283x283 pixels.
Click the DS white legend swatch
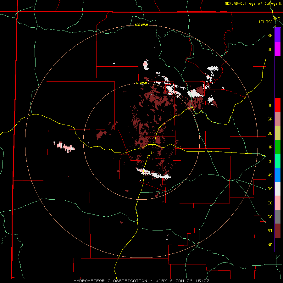pyautogui.click(x=278, y=189)
